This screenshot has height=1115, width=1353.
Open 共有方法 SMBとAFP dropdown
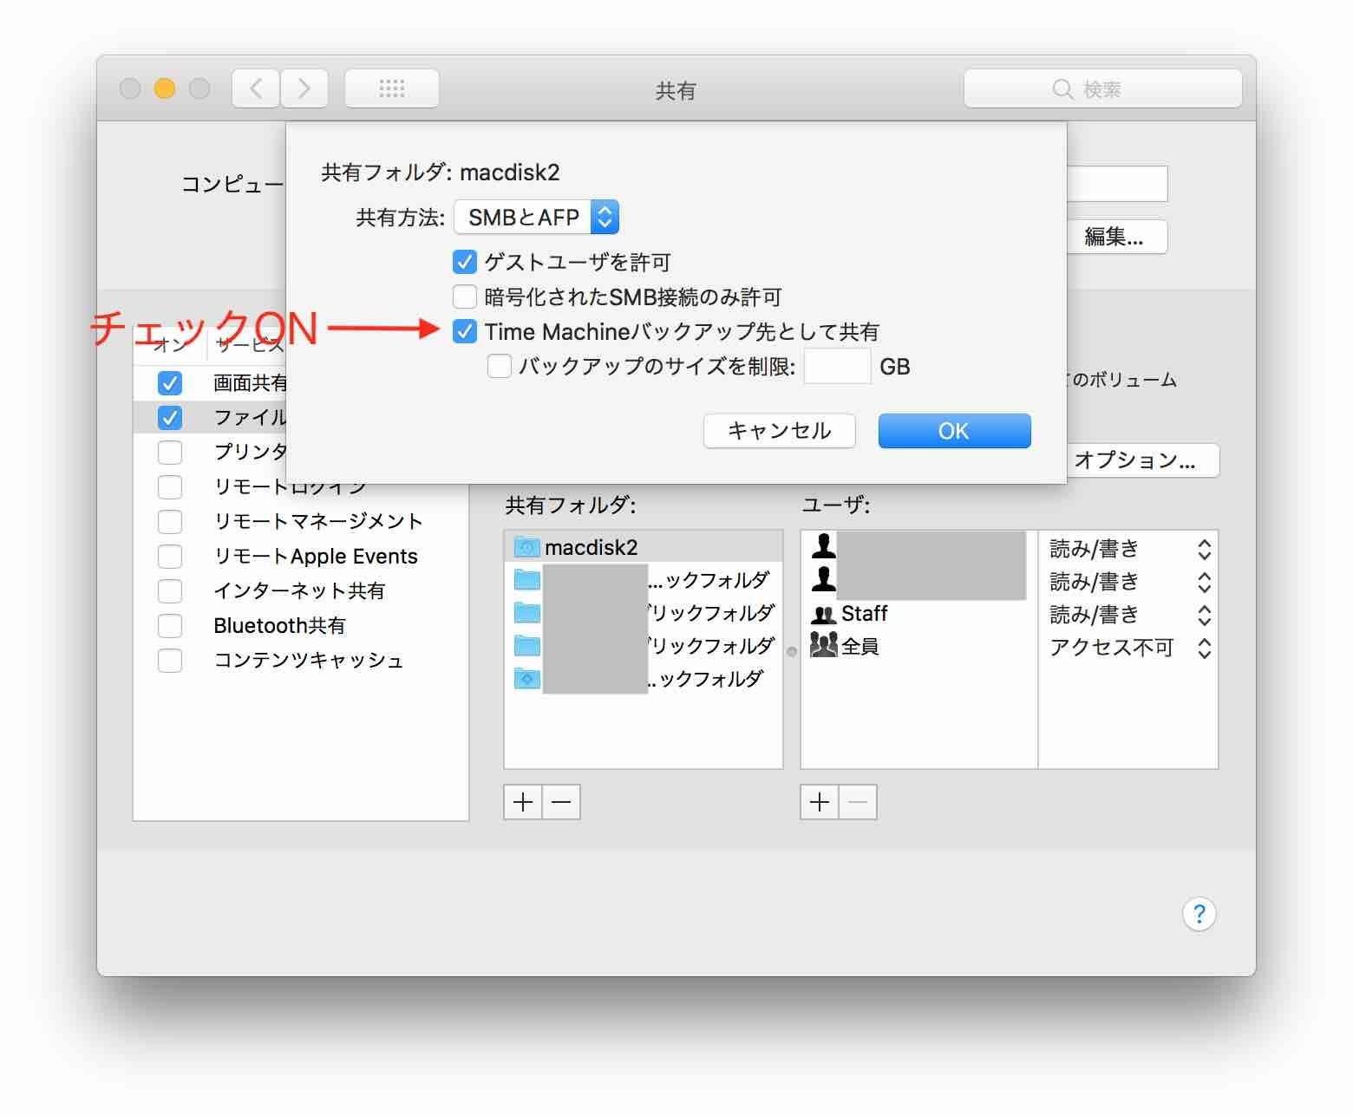coord(537,217)
